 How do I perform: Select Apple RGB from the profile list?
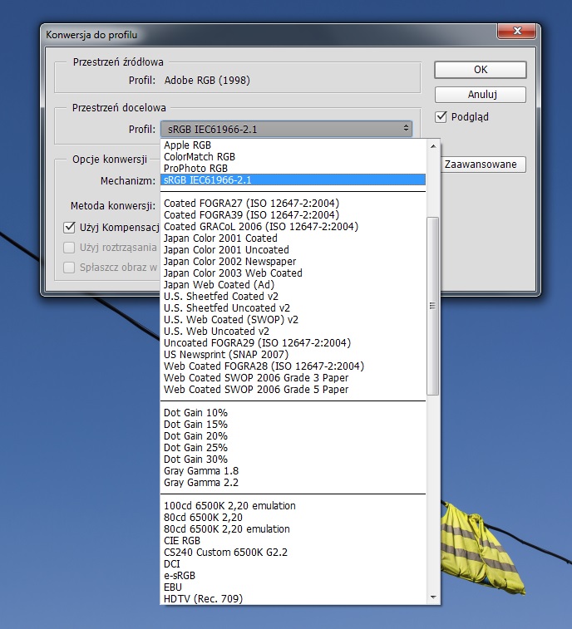[188, 145]
